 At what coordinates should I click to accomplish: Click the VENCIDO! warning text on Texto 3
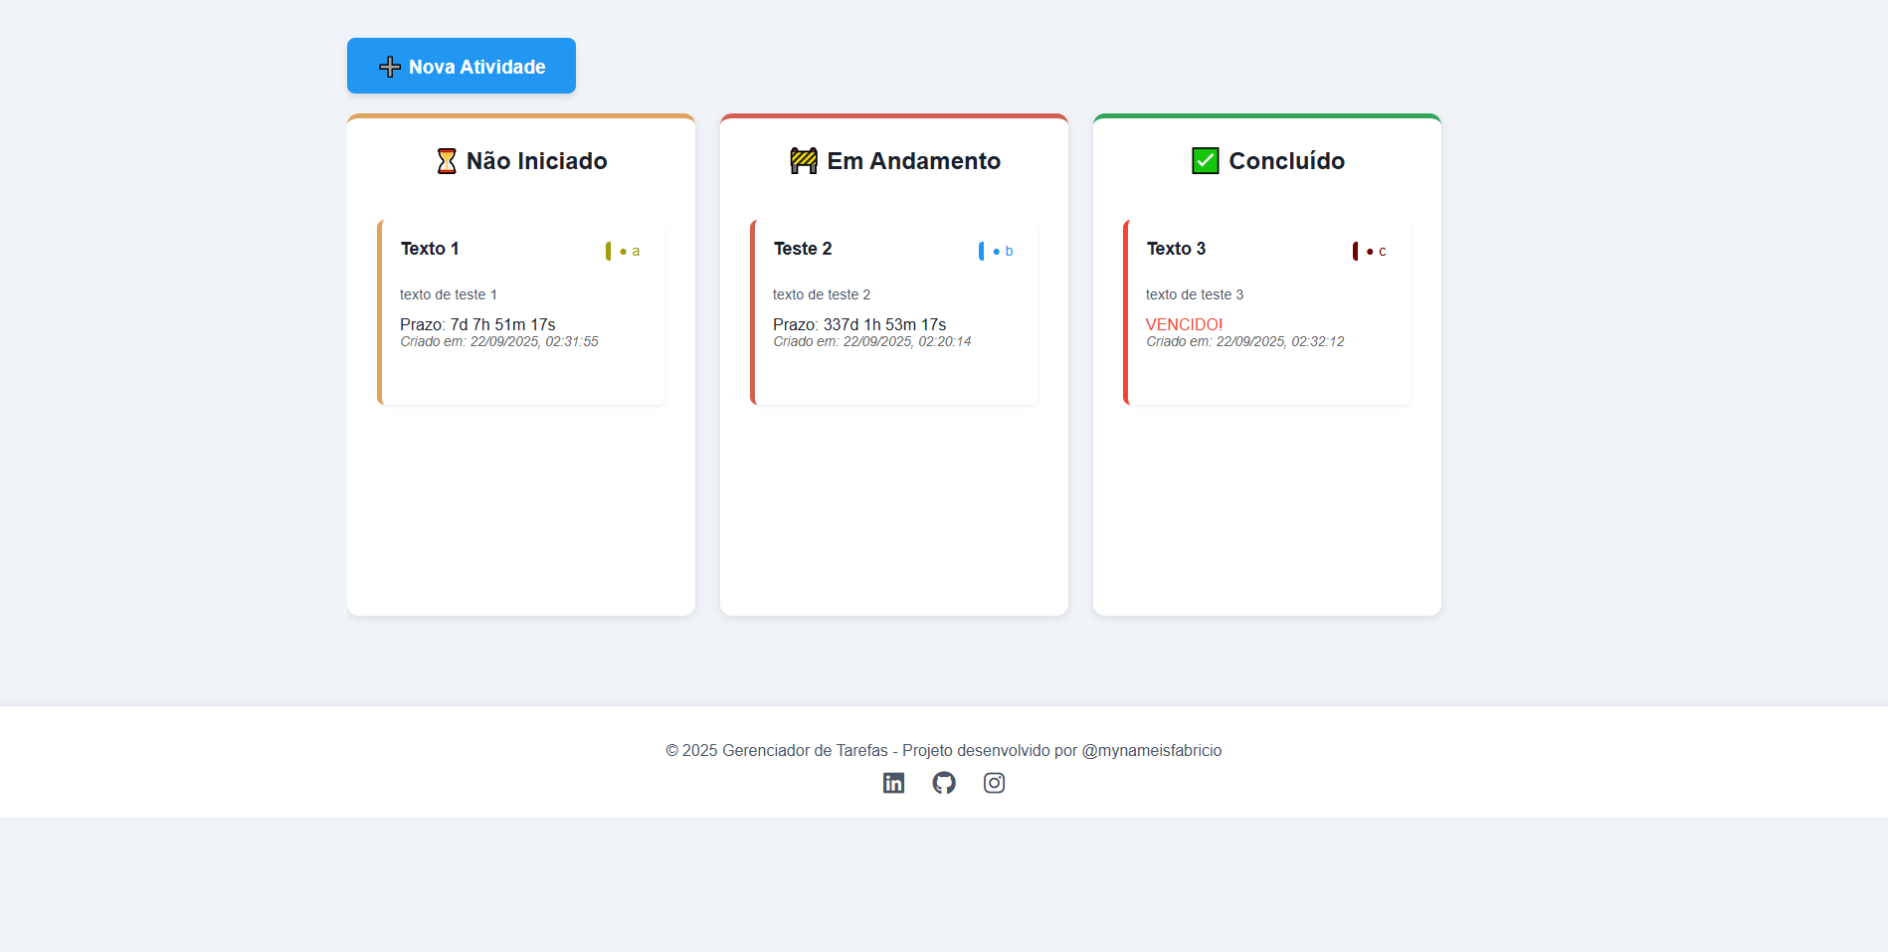(x=1184, y=323)
